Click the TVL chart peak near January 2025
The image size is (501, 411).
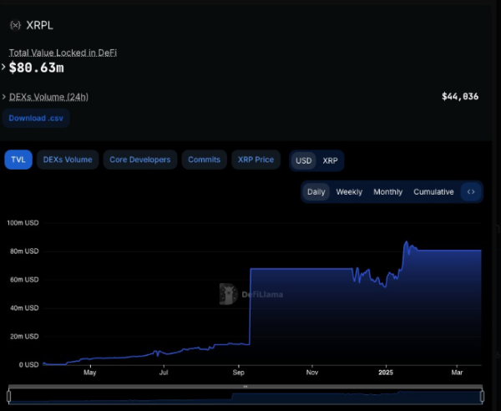click(407, 242)
